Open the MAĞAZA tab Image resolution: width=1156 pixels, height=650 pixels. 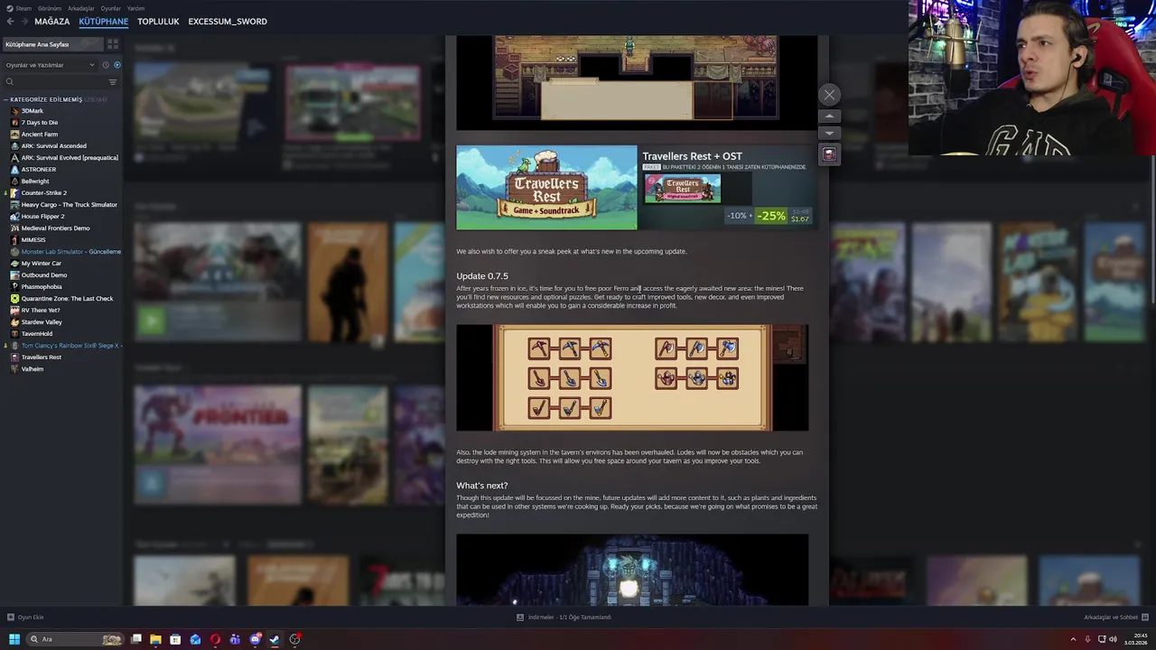pyautogui.click(x=51, y=21)
